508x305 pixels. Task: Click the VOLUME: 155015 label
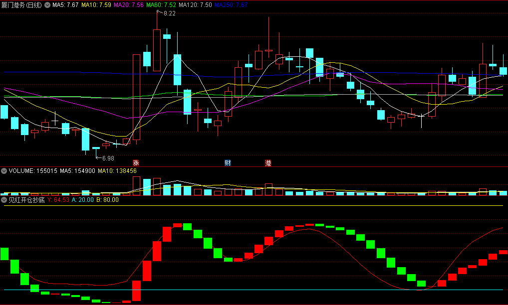click(33, 171)
